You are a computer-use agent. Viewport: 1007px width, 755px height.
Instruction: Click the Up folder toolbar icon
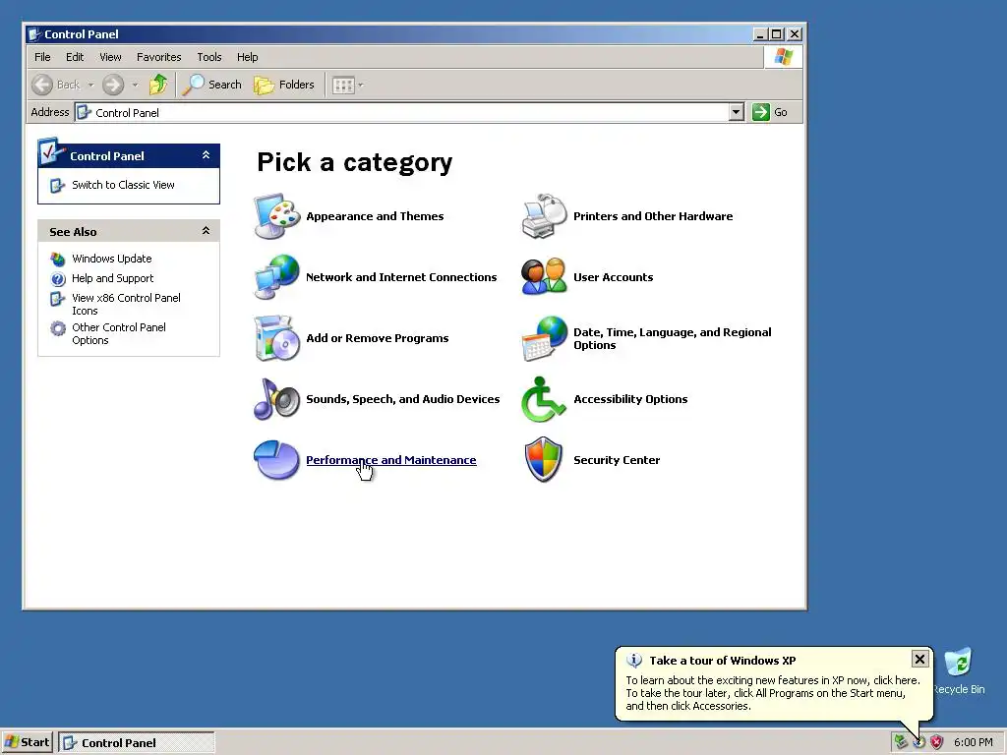[x=158, y=85]
